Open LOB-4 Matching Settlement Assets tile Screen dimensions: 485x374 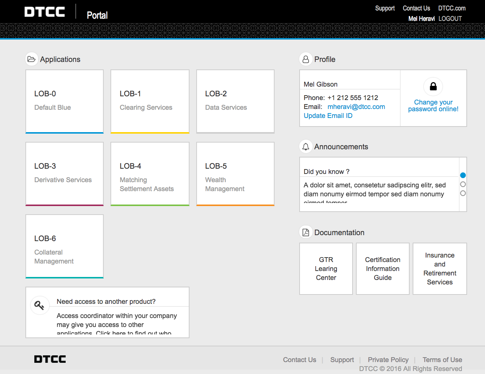coord(150,174)
